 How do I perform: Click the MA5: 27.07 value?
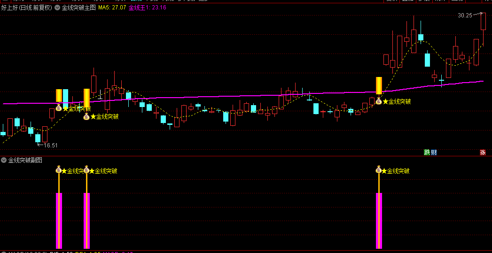pos(112,8)
